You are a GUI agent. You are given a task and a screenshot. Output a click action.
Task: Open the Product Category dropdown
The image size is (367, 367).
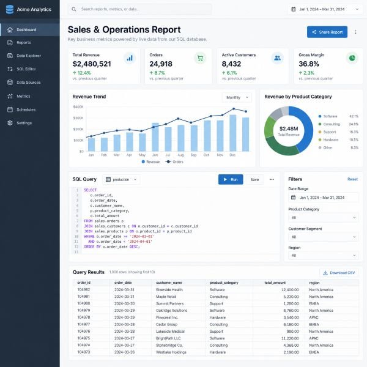pos(323,218)
